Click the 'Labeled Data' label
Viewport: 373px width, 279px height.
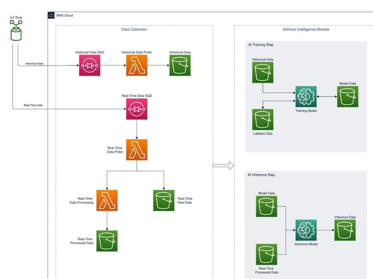point(263,134)
